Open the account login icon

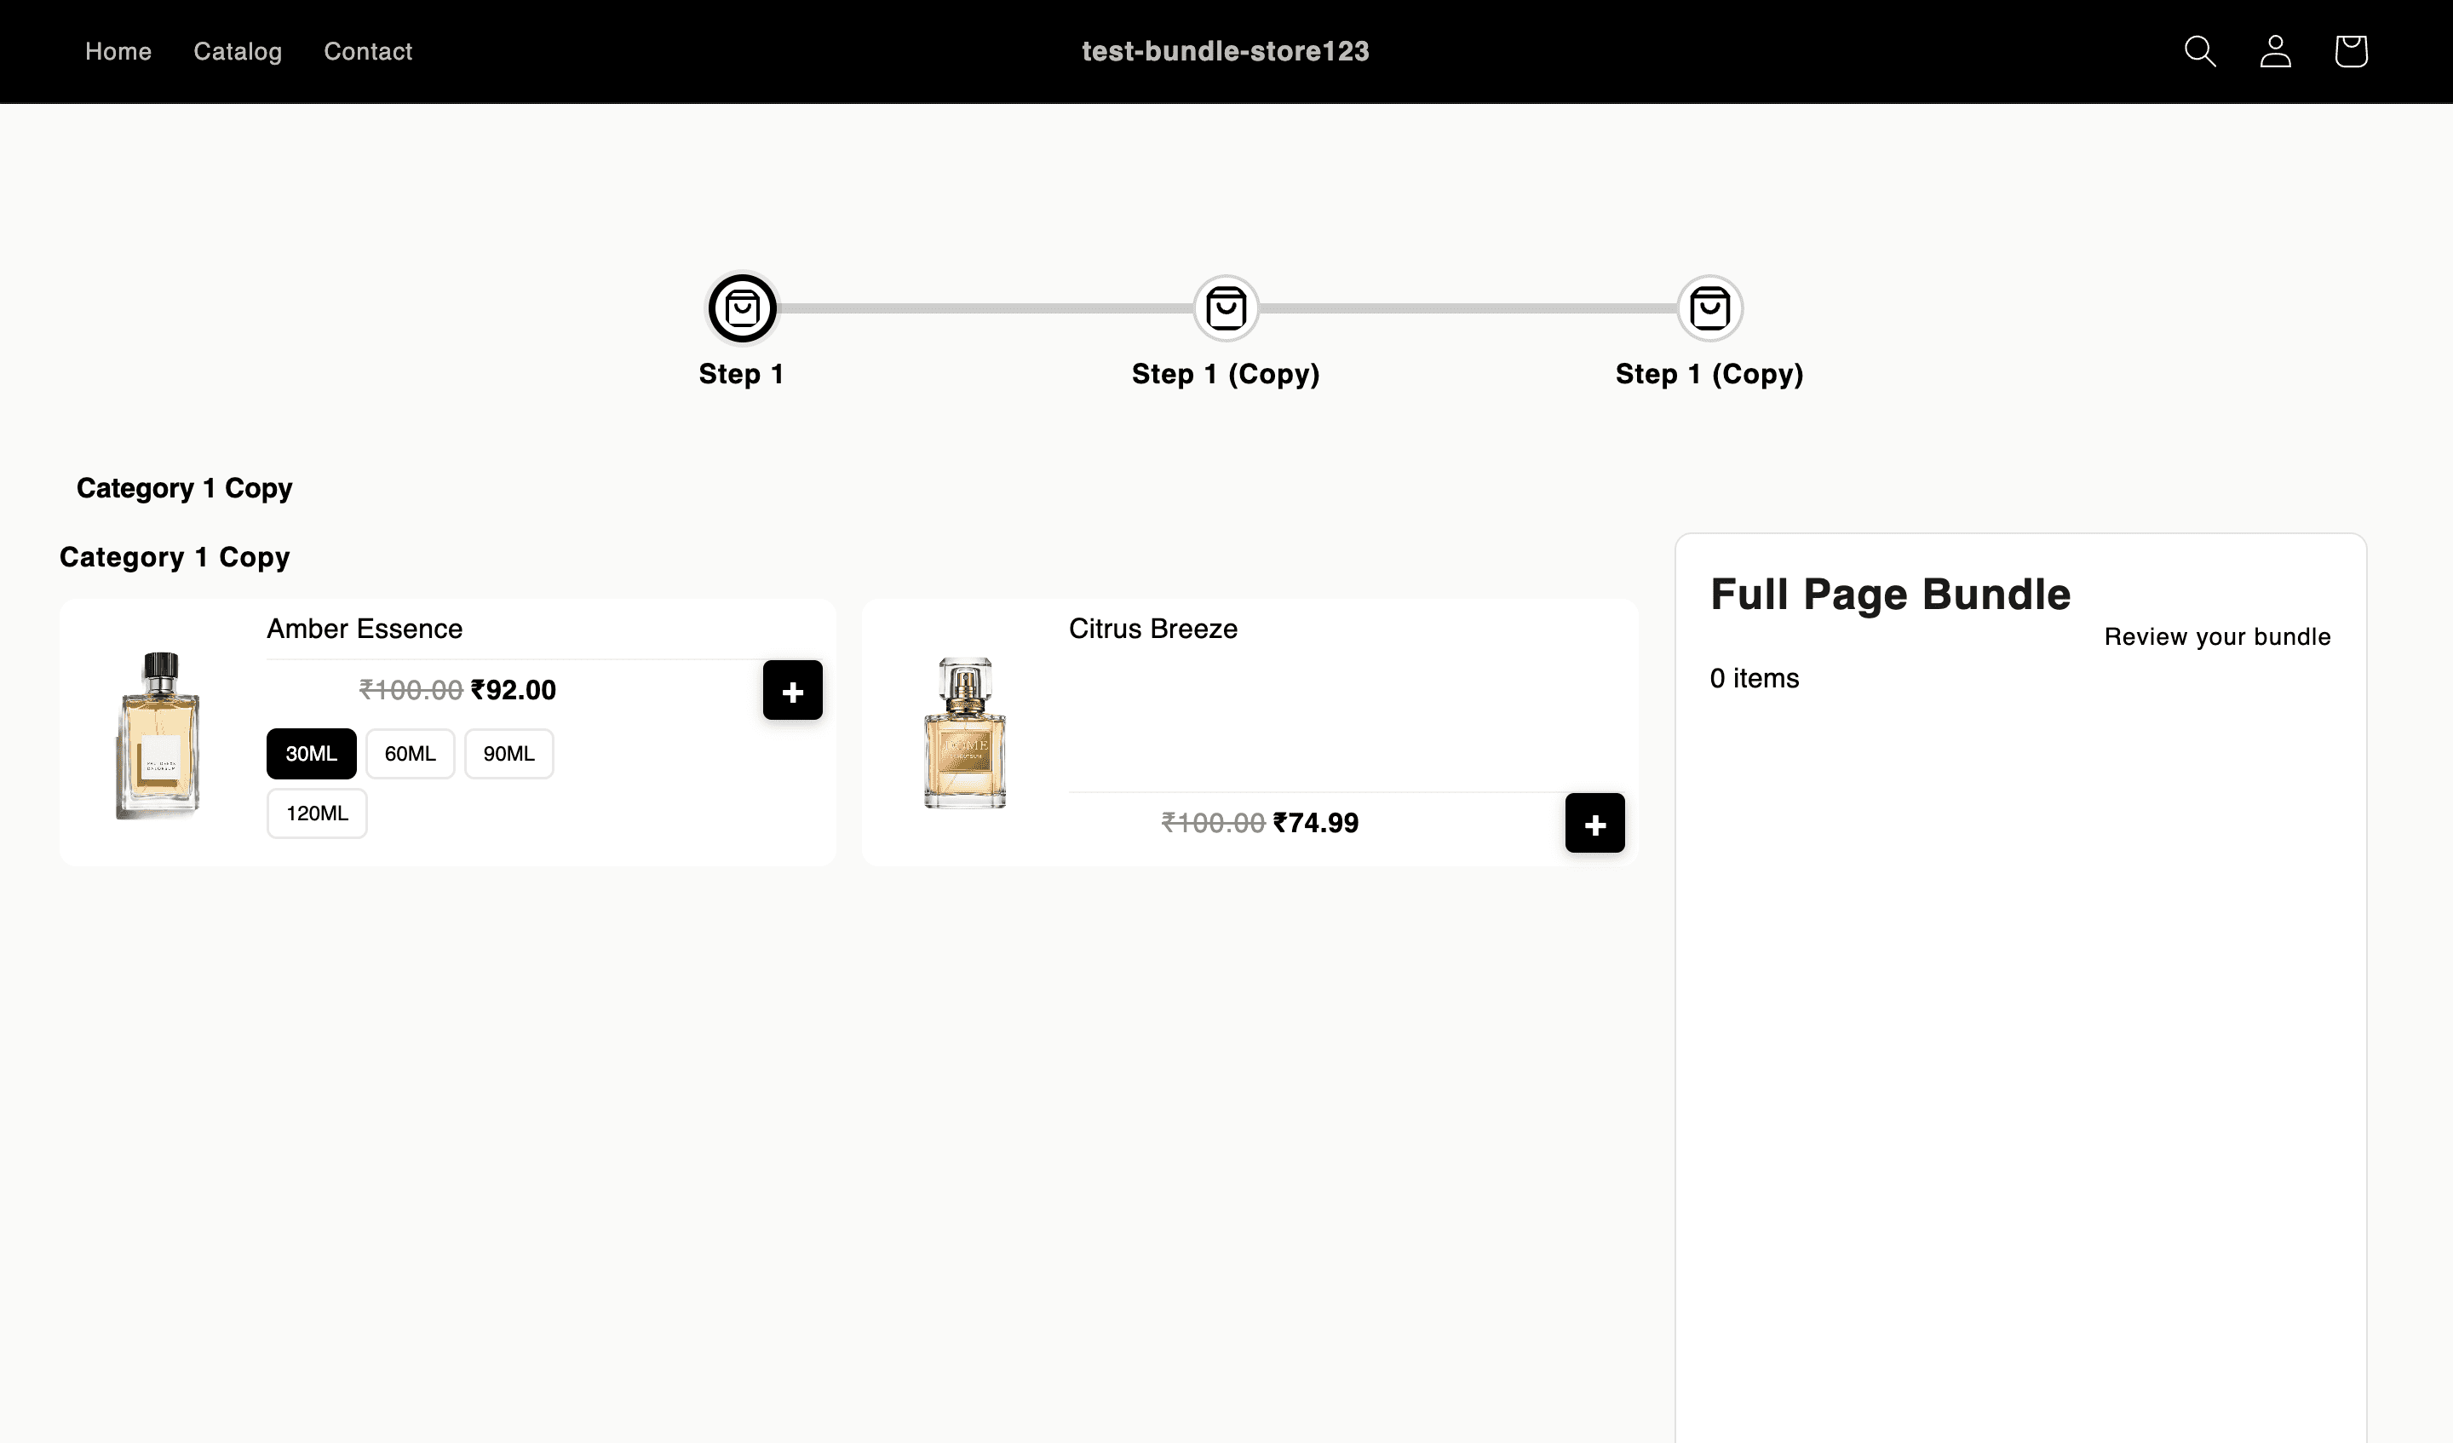[x=2275, y=52]
